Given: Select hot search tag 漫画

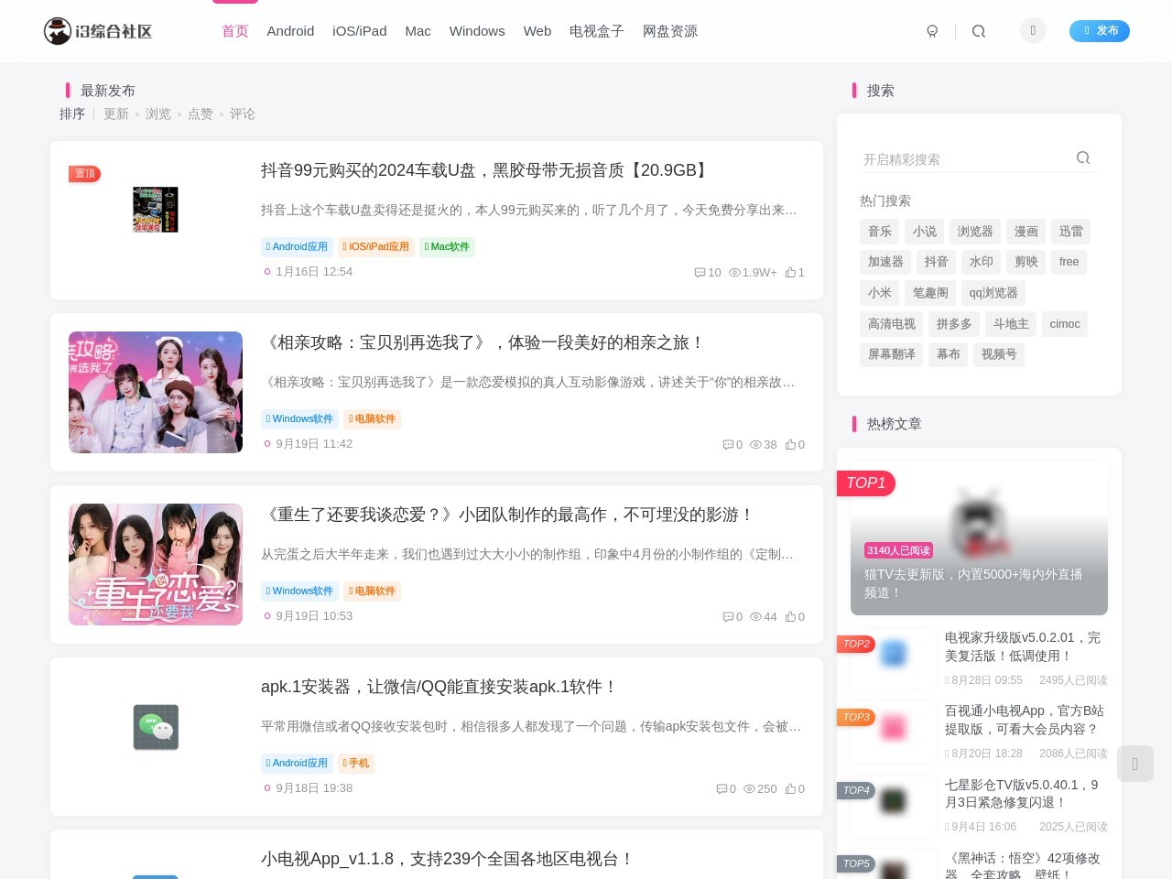Looking at the screenshot, I should [x=1026, y=232].
